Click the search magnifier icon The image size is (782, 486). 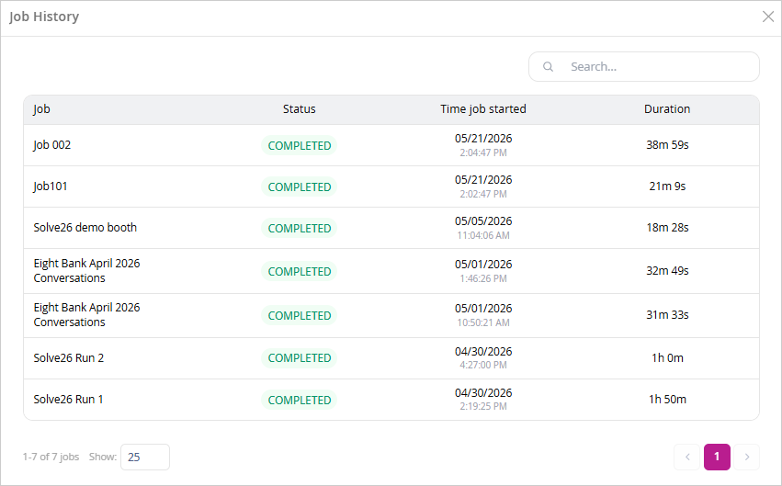tap(548, 67)
